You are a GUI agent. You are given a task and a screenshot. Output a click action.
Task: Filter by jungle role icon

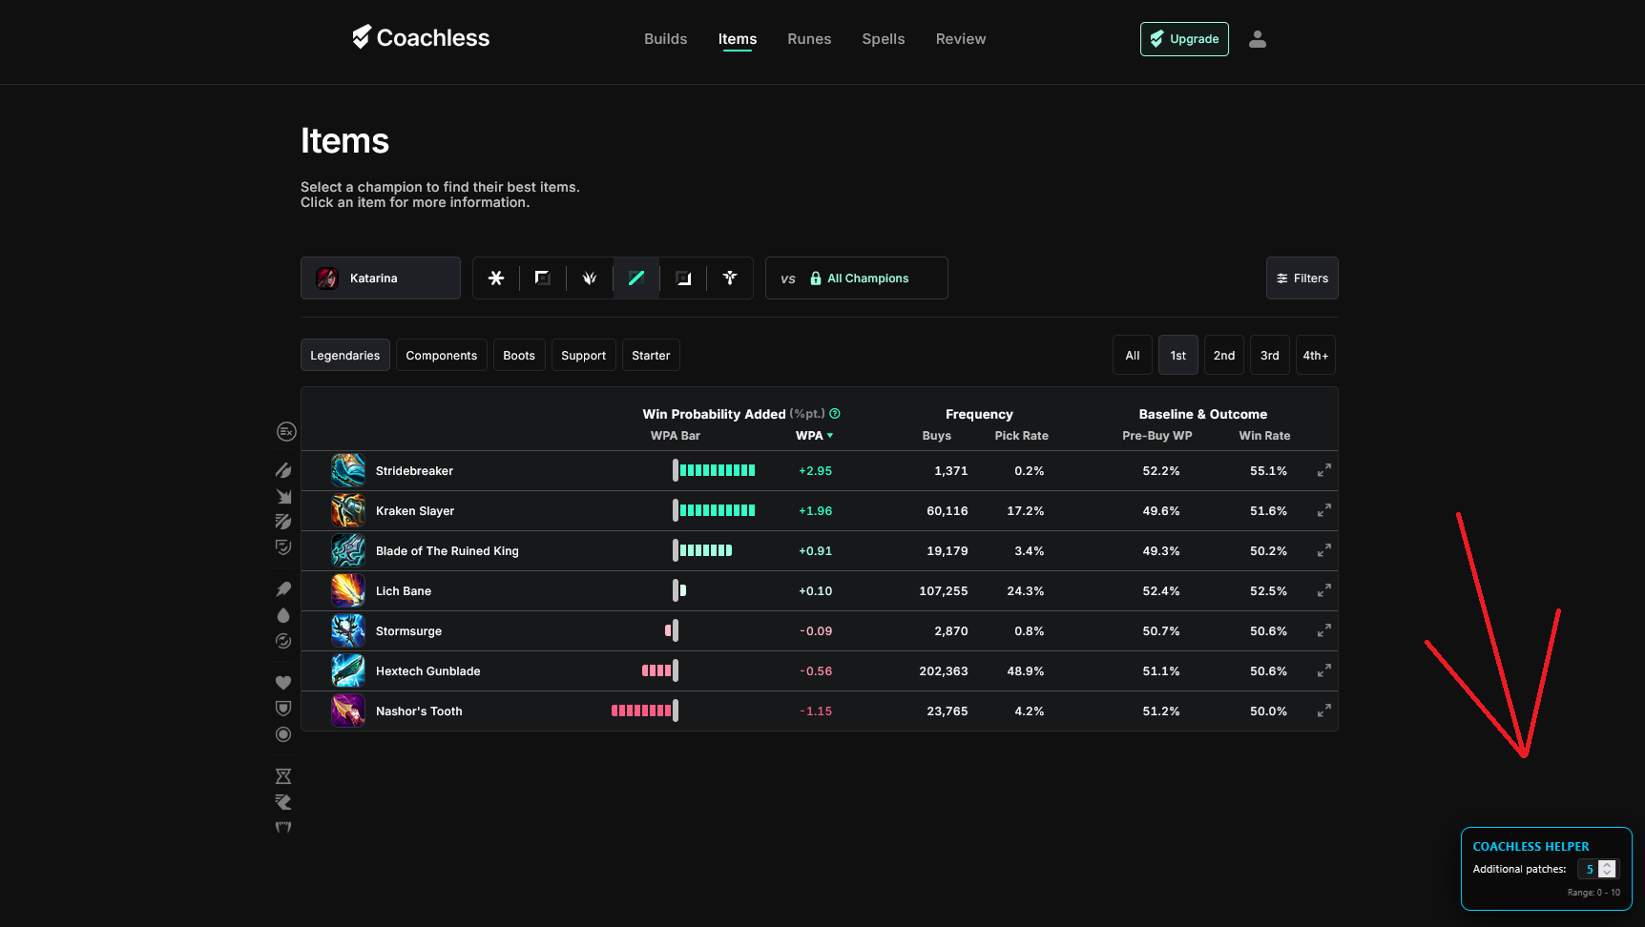[590, 278]
